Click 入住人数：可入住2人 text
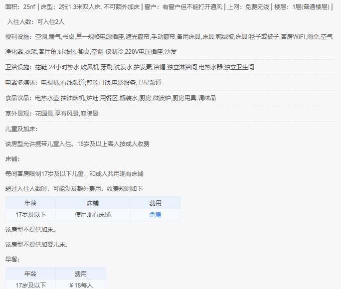 point(36,22)
